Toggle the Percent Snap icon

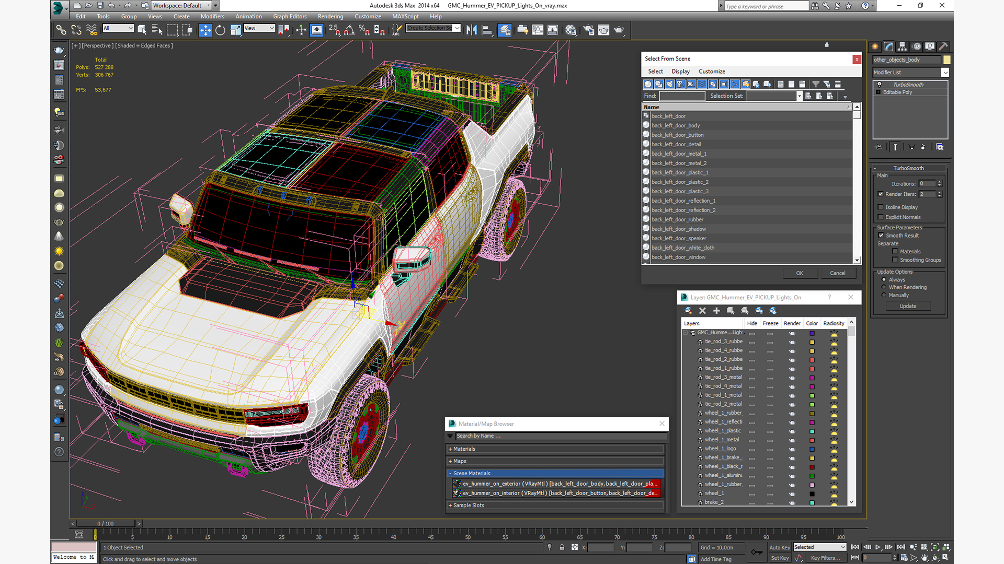pos(364,30)
